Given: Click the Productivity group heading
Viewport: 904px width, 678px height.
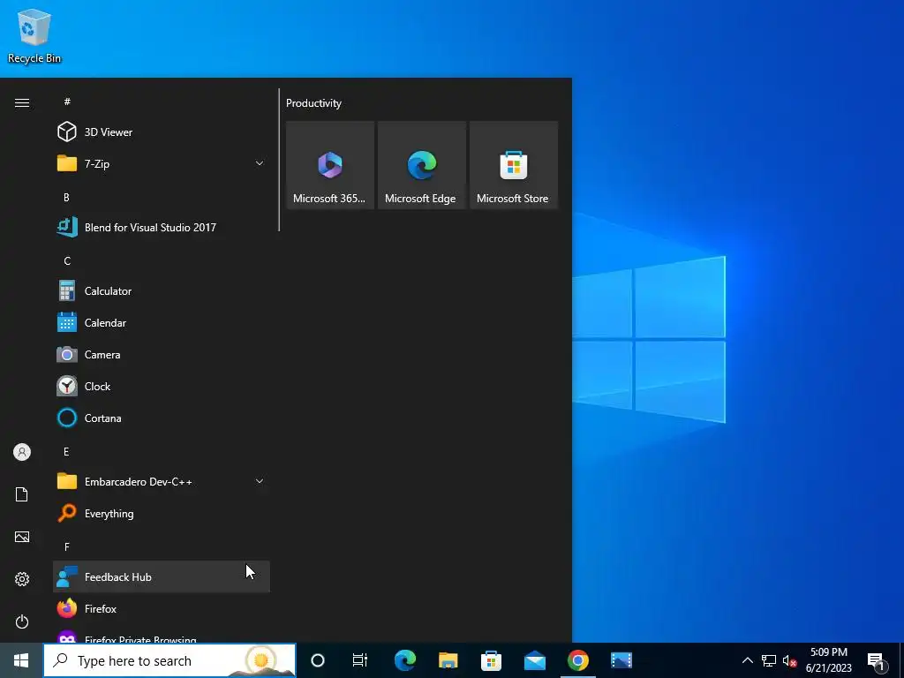Looking at the screenshot, I should click(x=313, y=103).
